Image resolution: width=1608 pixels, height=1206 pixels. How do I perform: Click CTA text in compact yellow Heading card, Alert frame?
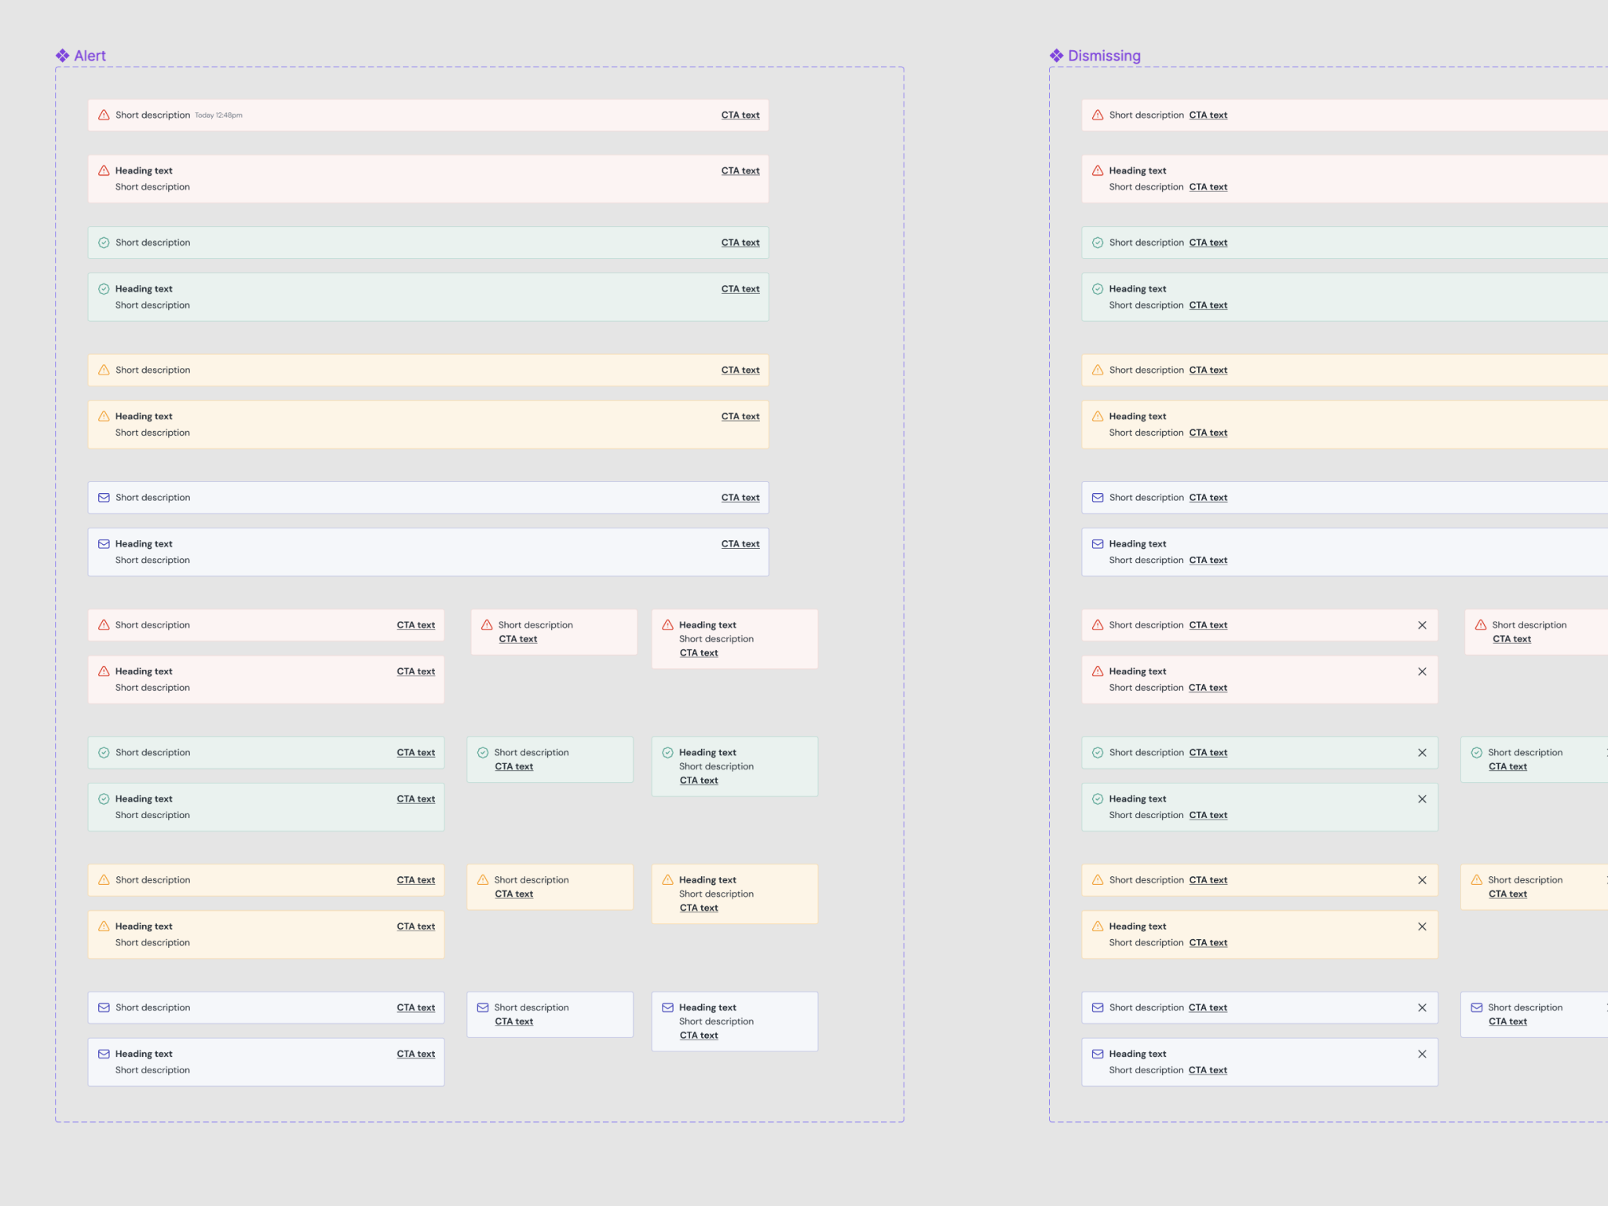pyautogui.click(x=699, y=908)
